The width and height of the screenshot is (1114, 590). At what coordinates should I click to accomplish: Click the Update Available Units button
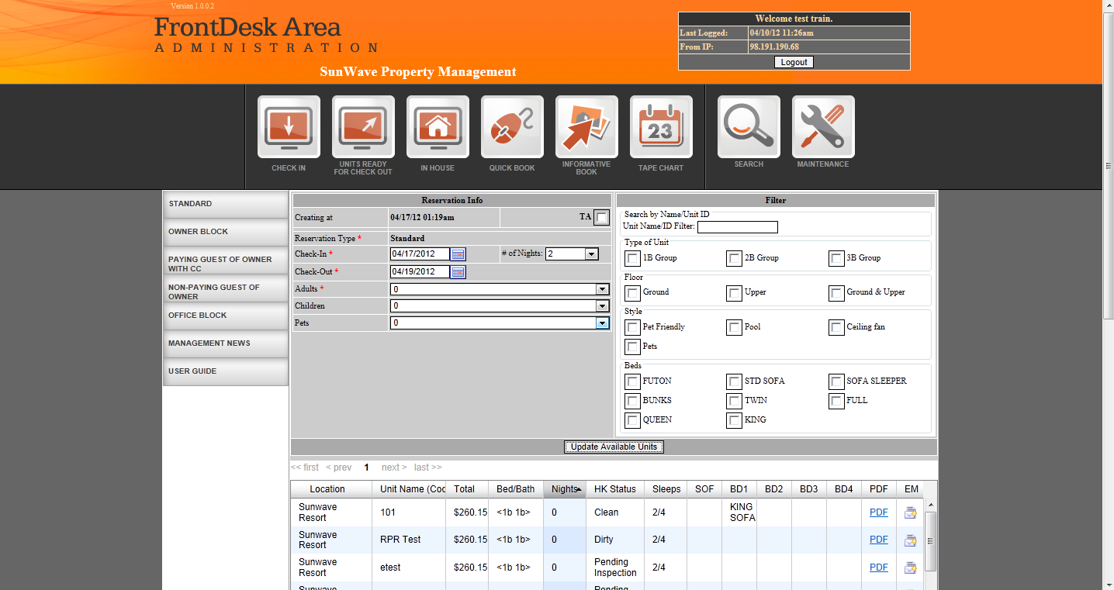614,447
